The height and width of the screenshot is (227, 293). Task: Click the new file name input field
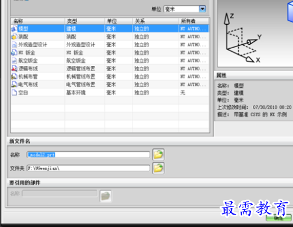(88, 155)
